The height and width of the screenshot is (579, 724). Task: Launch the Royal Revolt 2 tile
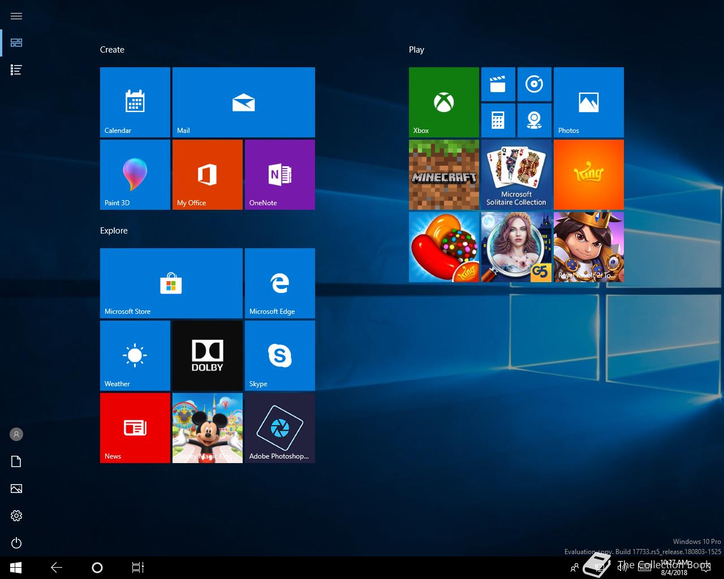tap(589, 247)
